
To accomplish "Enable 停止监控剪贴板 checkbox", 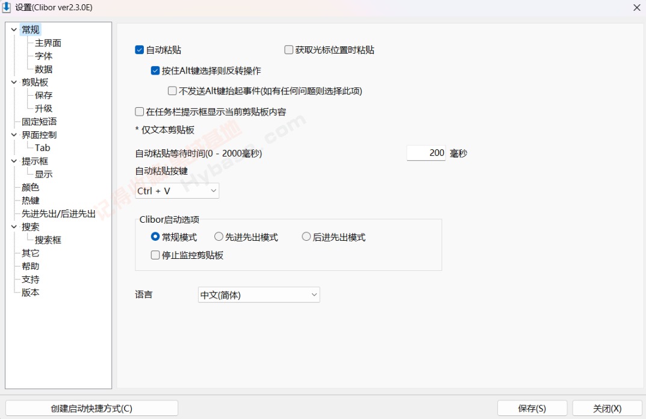I will tap(155, 255).
